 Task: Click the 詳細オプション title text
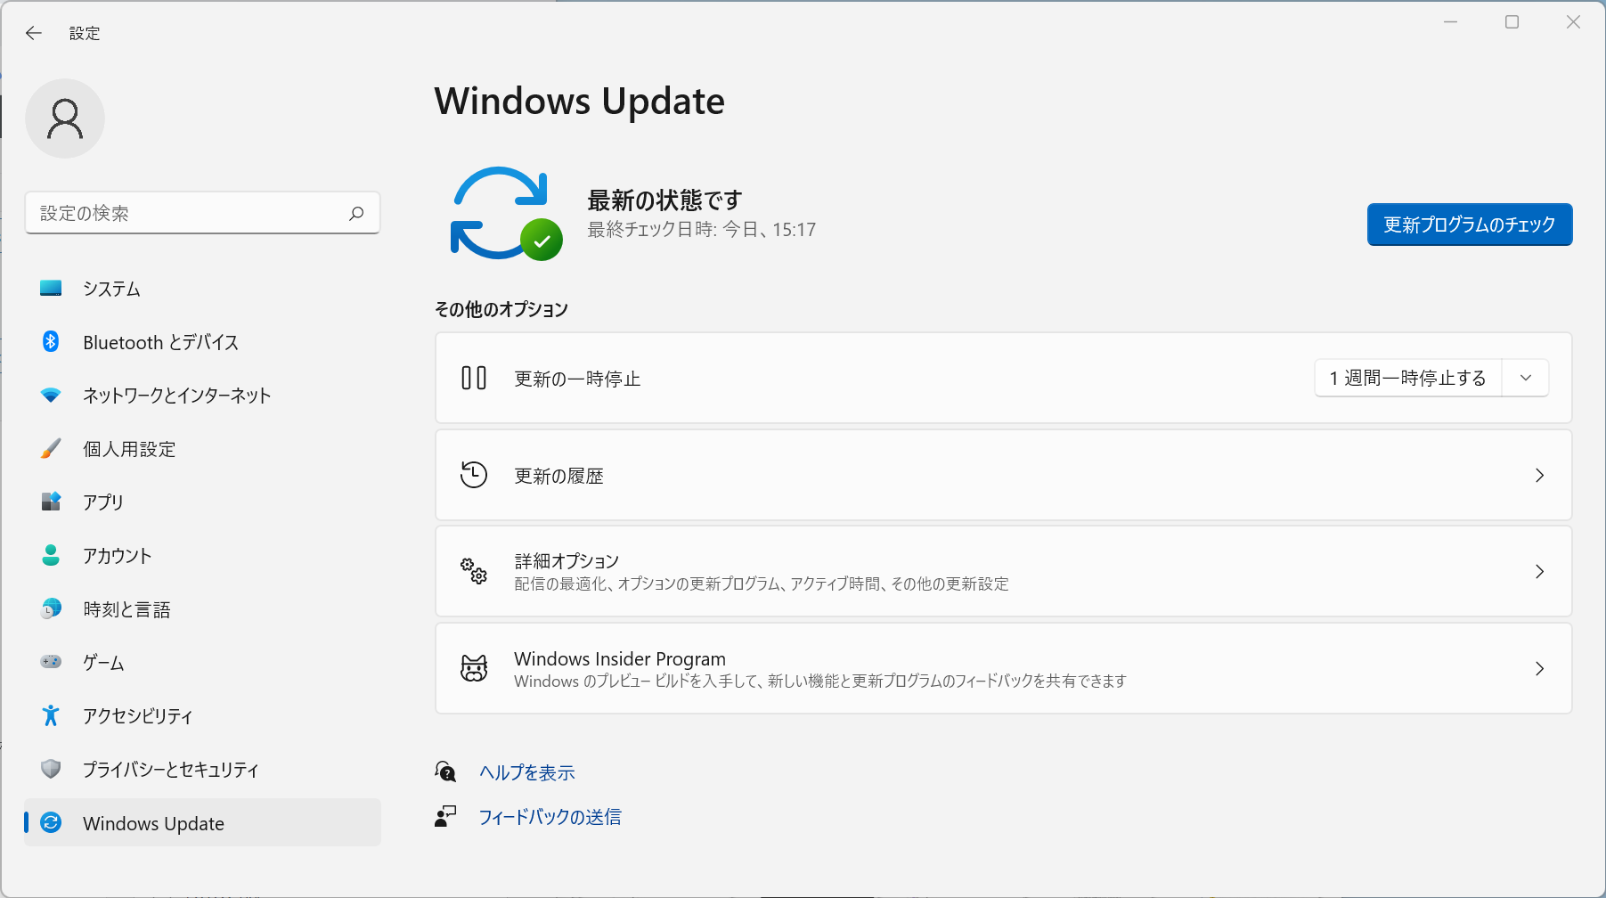pos(567,560)
